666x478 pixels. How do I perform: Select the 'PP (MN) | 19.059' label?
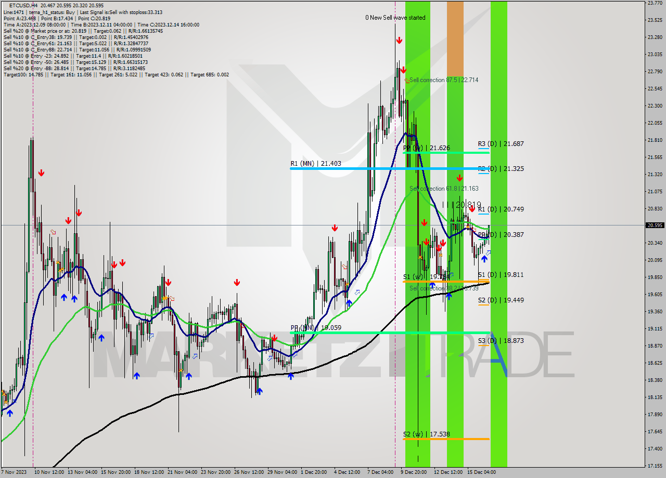tap(316, 328)
